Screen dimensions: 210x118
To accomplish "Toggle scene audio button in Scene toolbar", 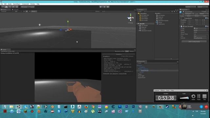I will (x=30, y=11).
